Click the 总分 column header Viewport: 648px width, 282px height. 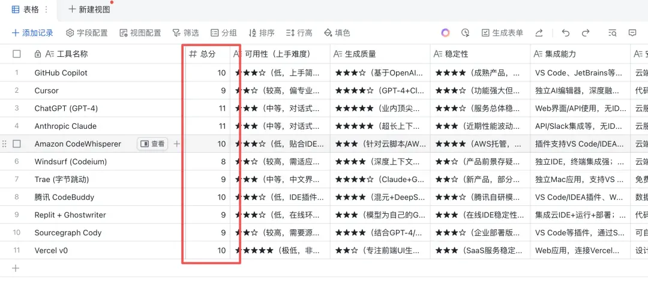coord(207,54)
